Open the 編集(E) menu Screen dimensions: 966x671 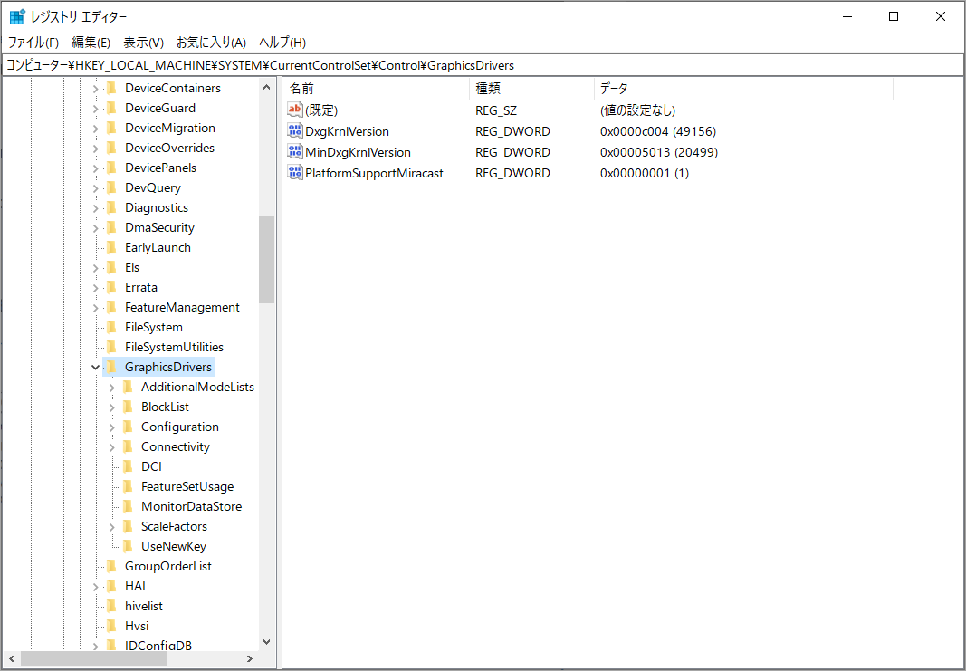(90, 42)
